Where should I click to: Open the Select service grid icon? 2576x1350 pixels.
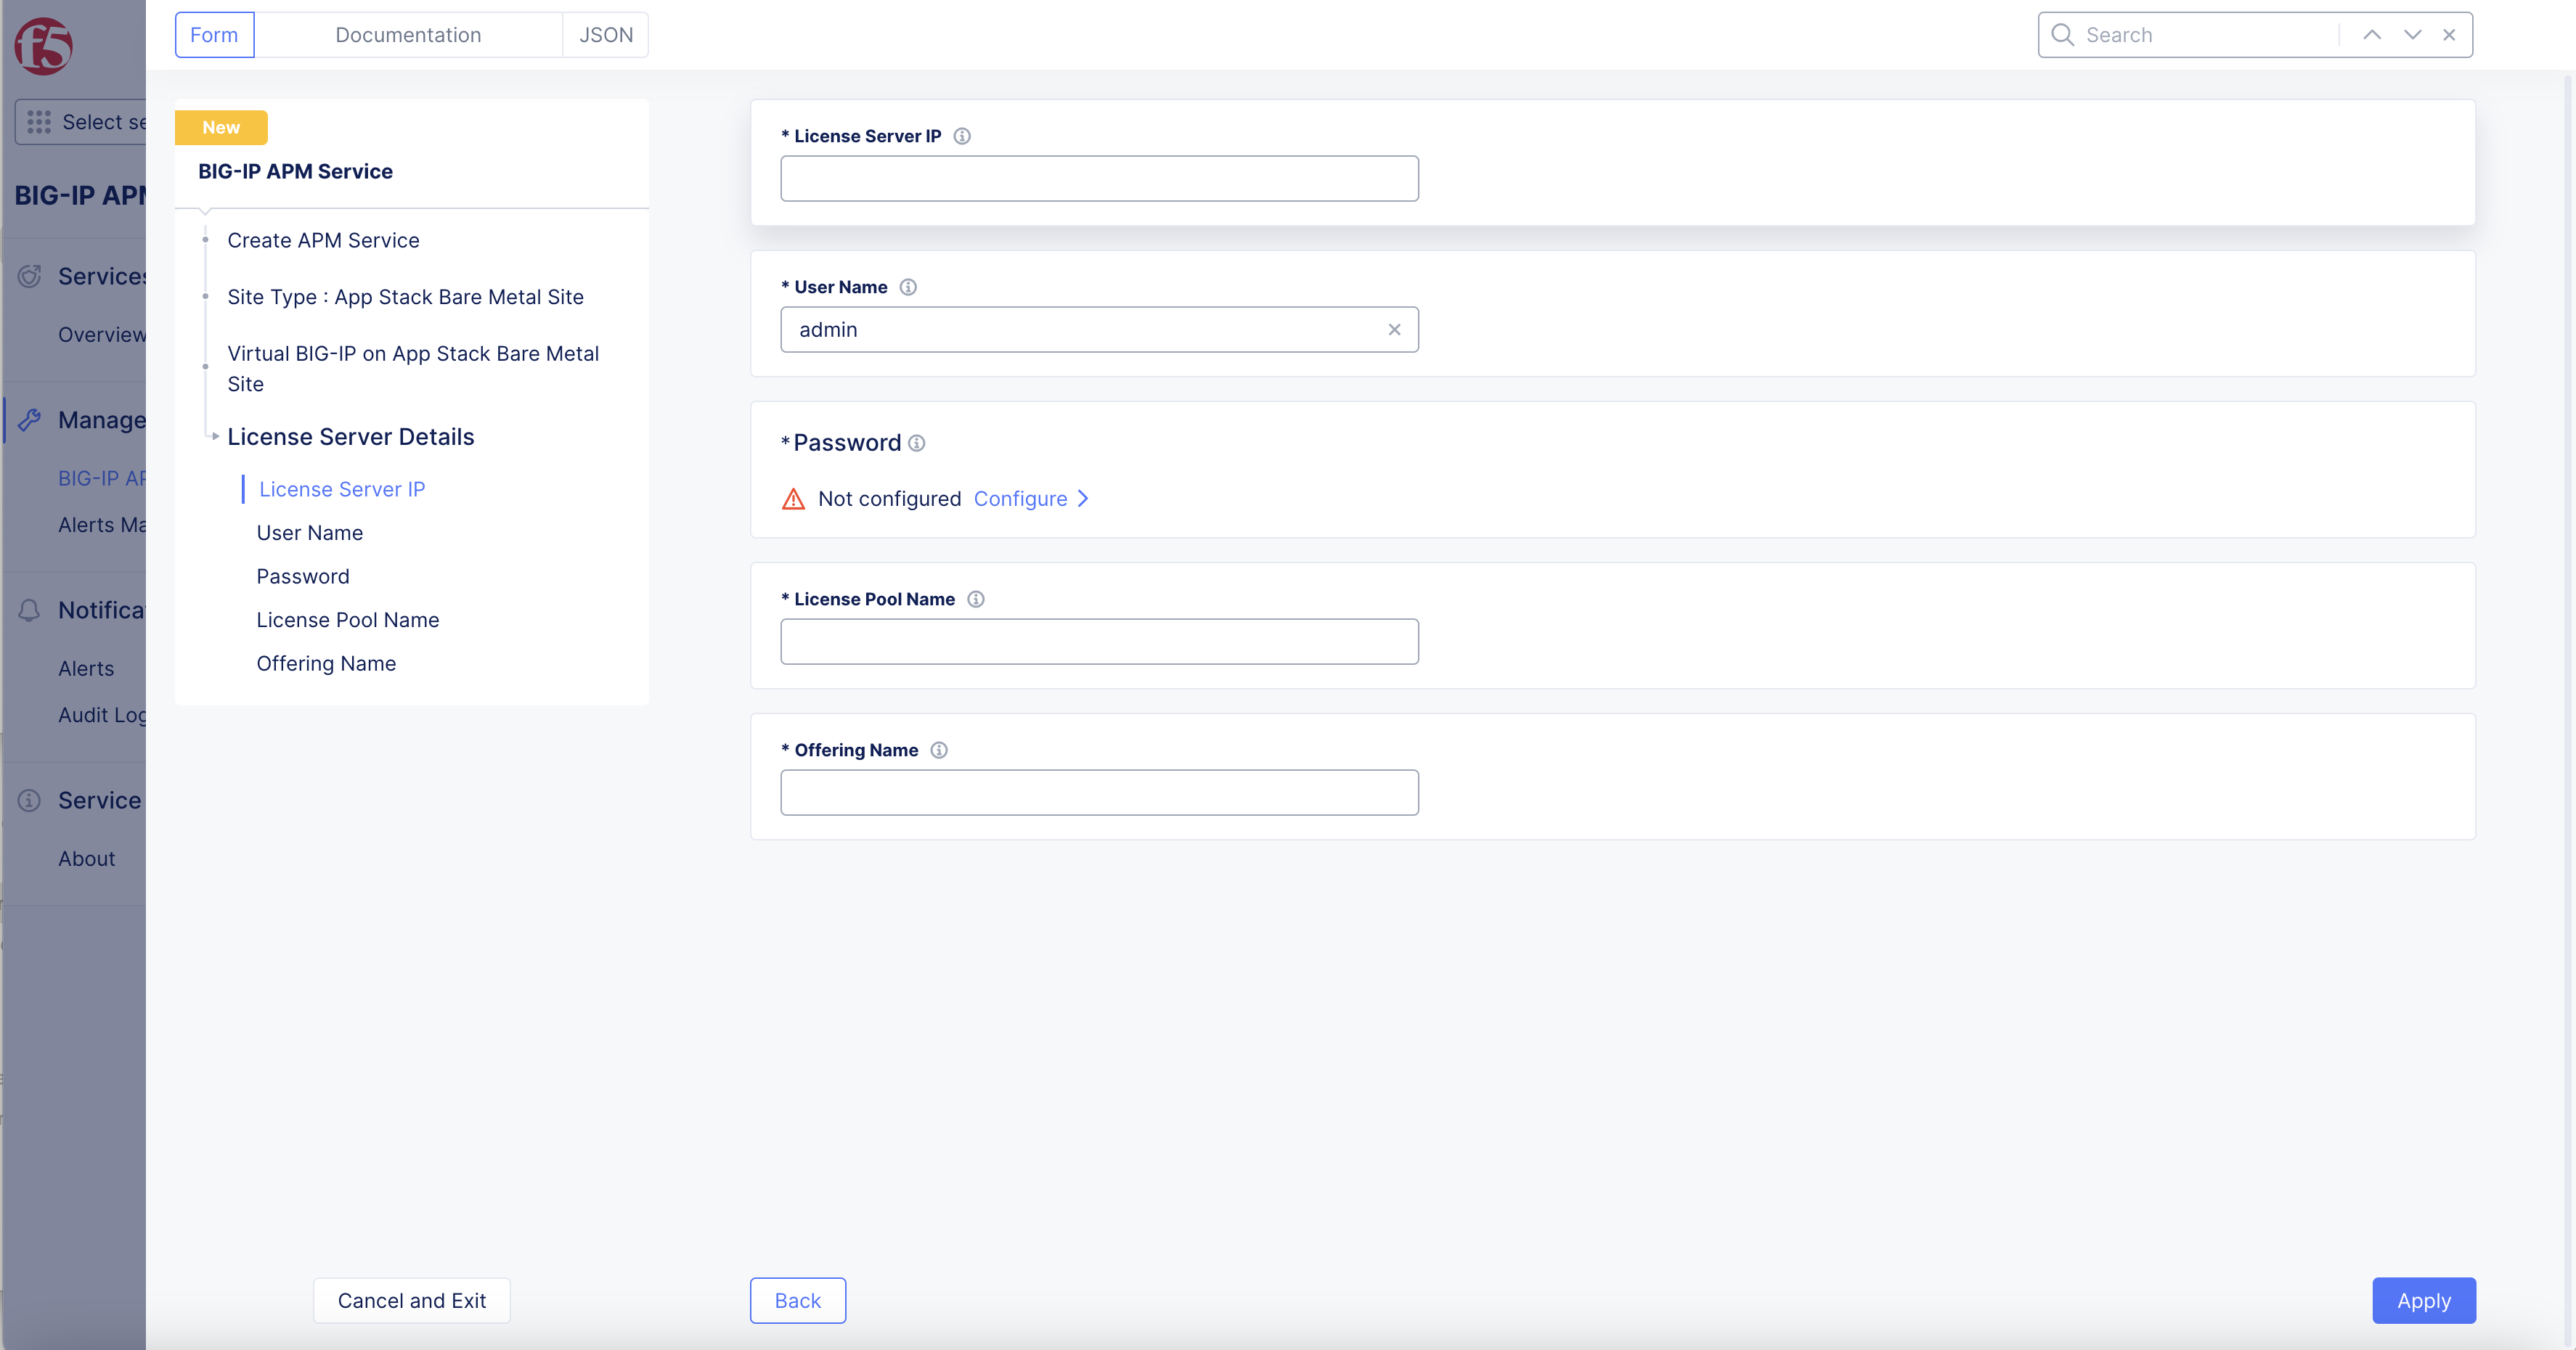[39, 122]
